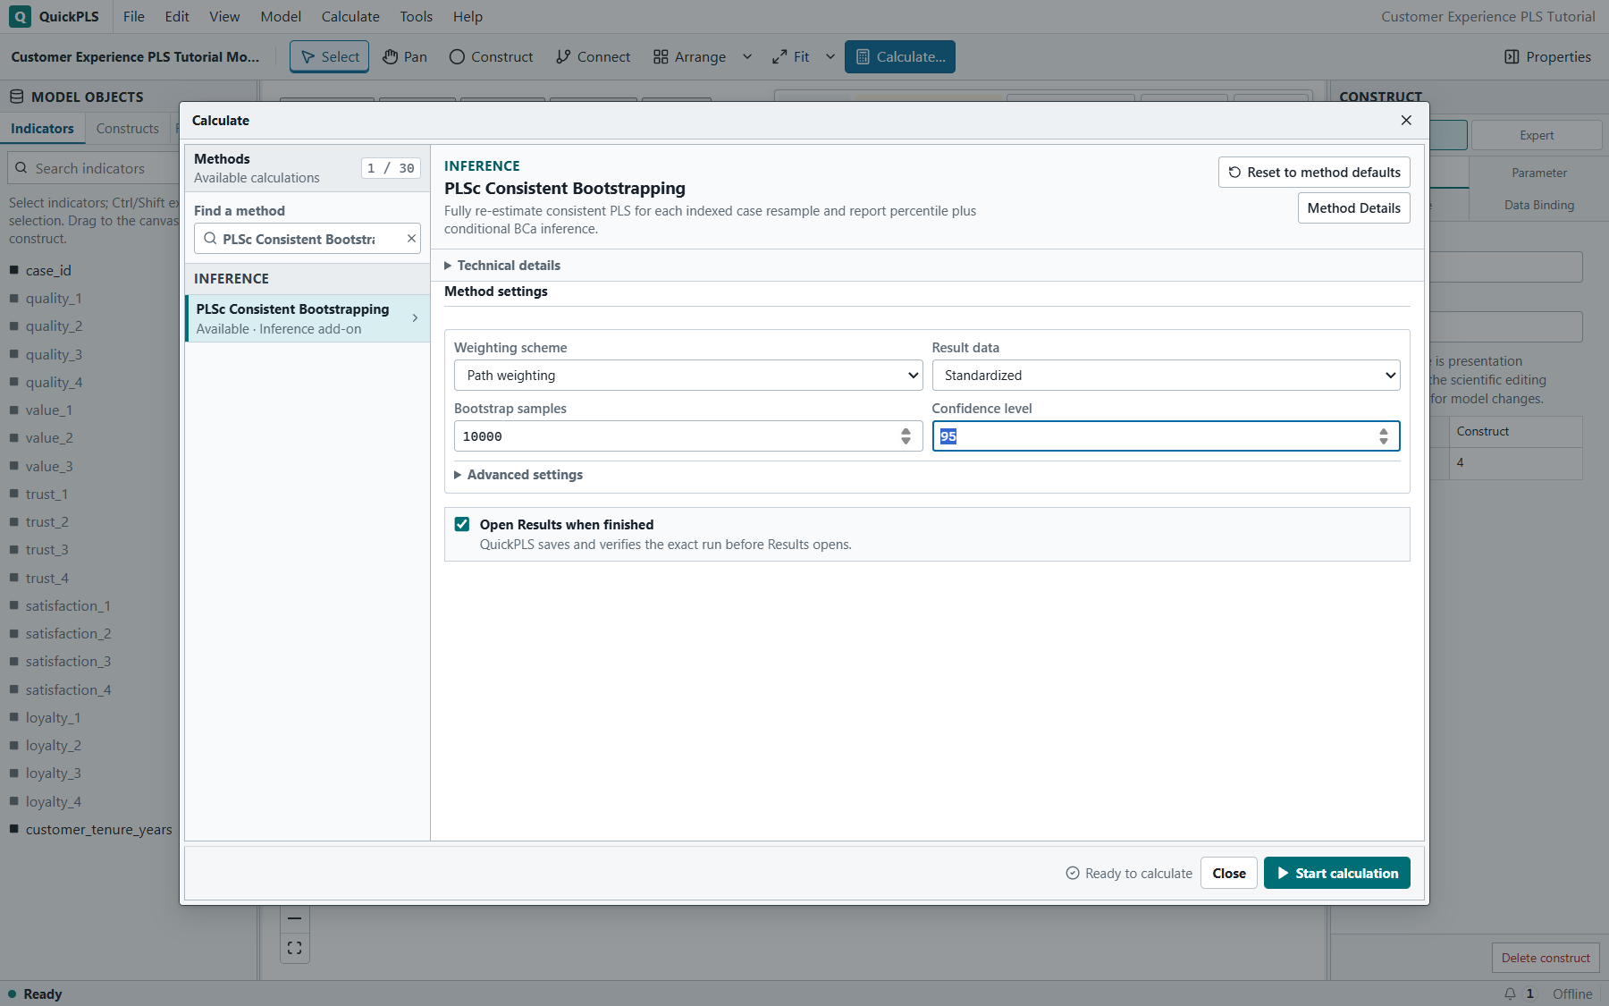Open the Tools menu

417,16
